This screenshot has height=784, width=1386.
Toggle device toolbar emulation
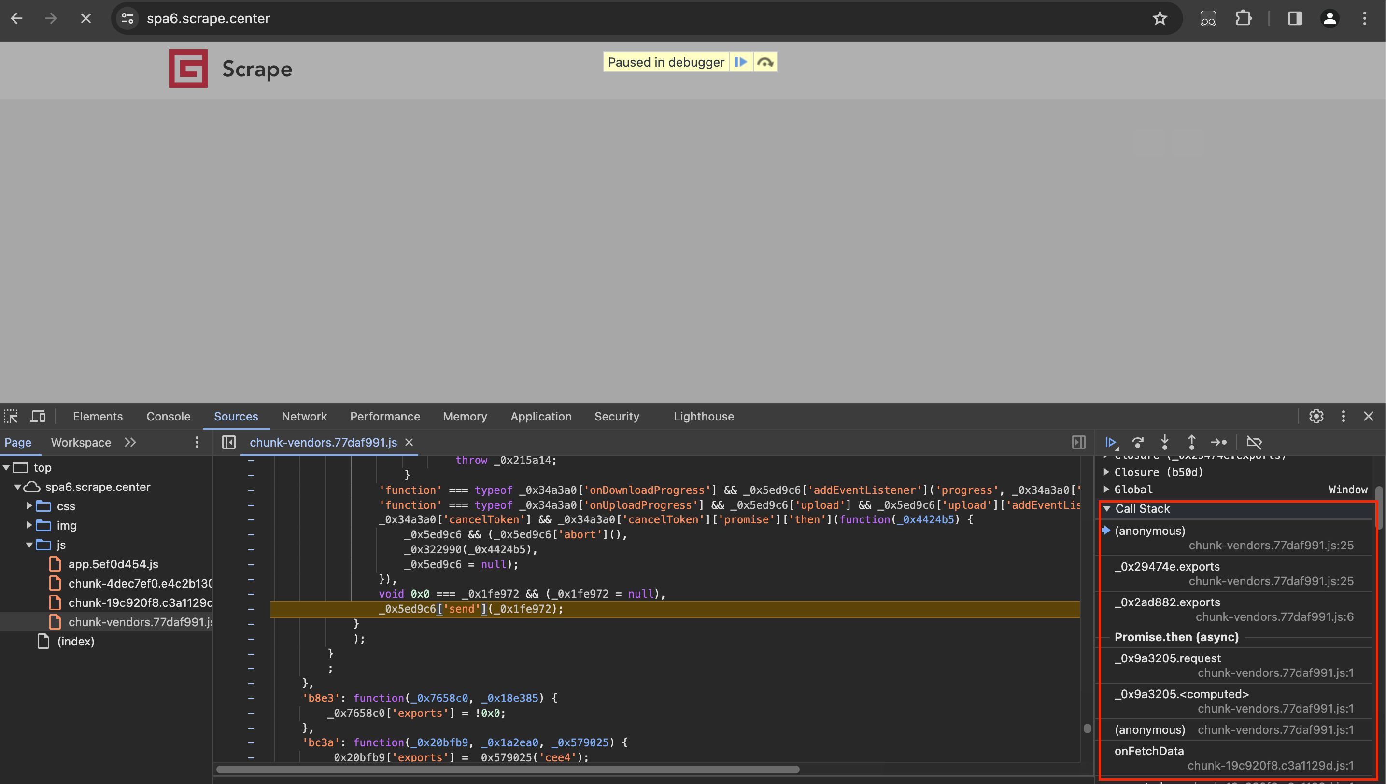tap(38, 416)
